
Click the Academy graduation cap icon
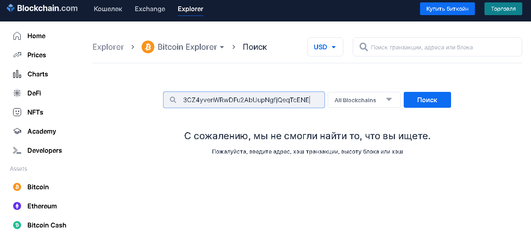pyautogui.click(x=17, y=132)
